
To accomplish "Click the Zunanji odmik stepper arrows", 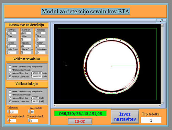I will [29, 120].
